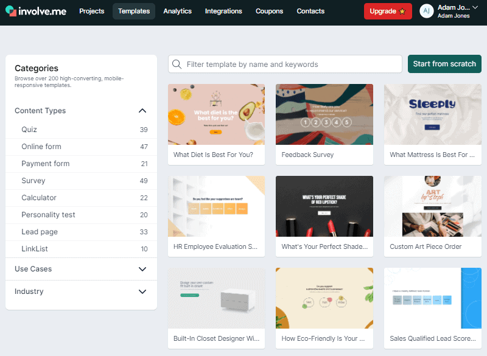Show Lead page templates
This screenshot has width=487, height=356.
click(x=82, y=232)
